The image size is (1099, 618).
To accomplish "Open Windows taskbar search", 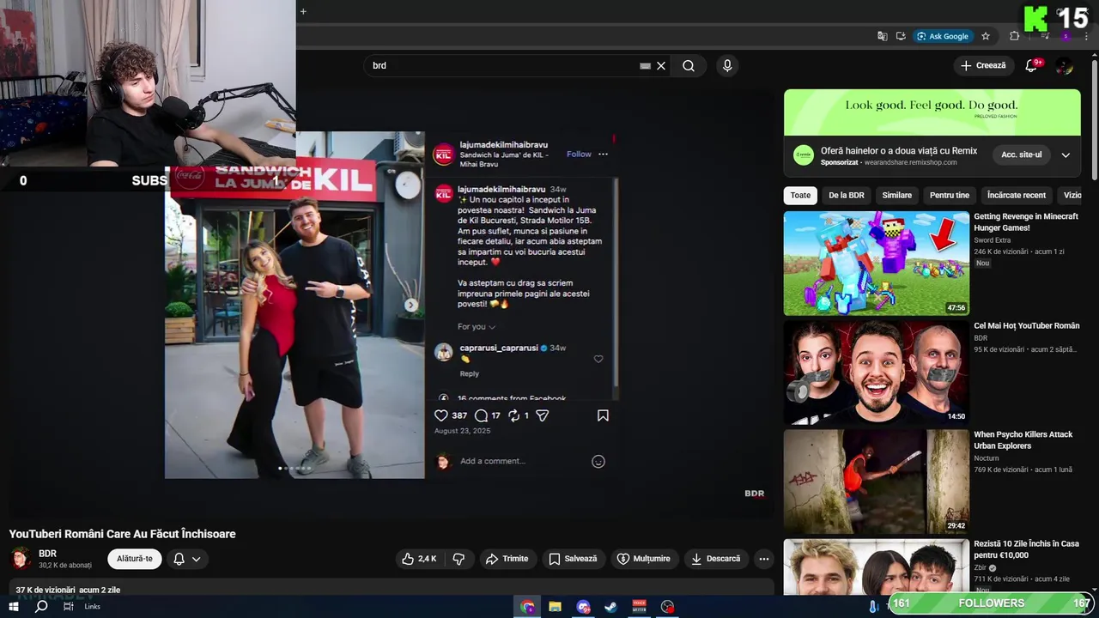I will coord(41,607).
